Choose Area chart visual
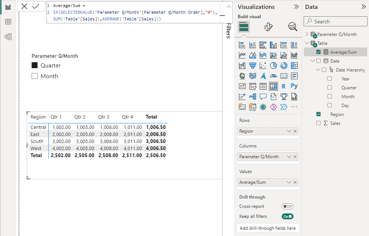The image size is (369, 236). 253,55
